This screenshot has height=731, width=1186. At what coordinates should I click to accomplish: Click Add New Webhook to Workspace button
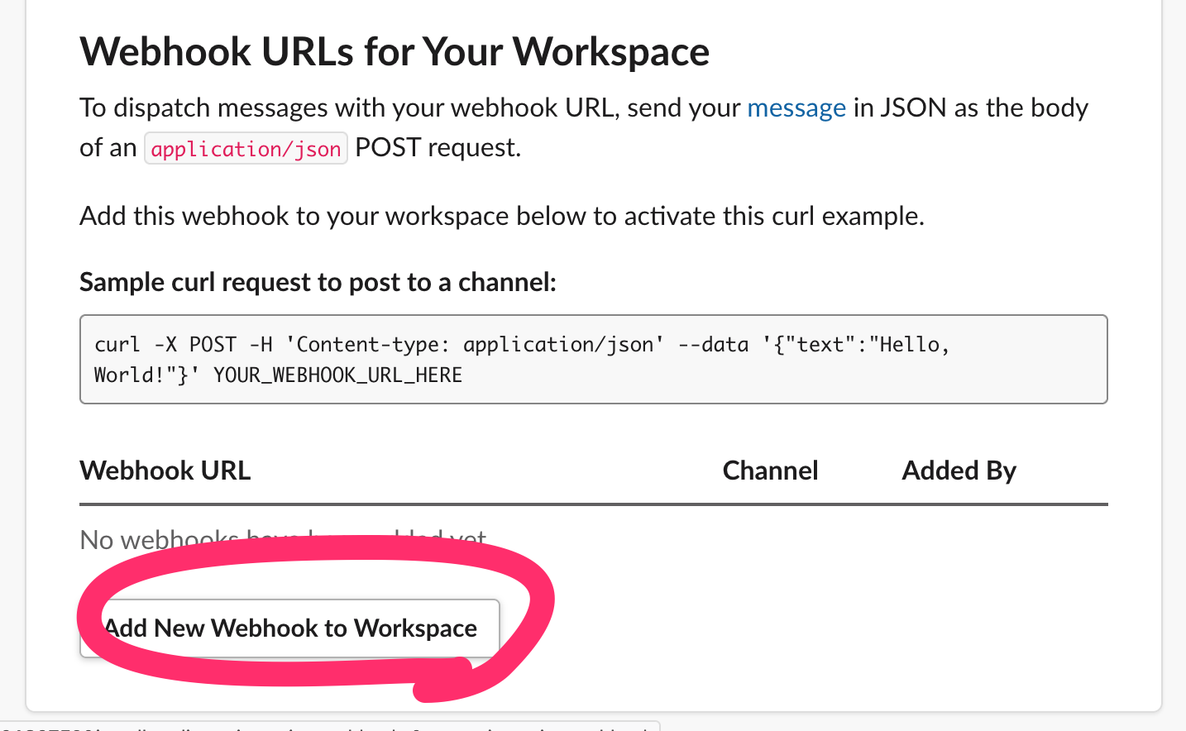pos(290,628)
